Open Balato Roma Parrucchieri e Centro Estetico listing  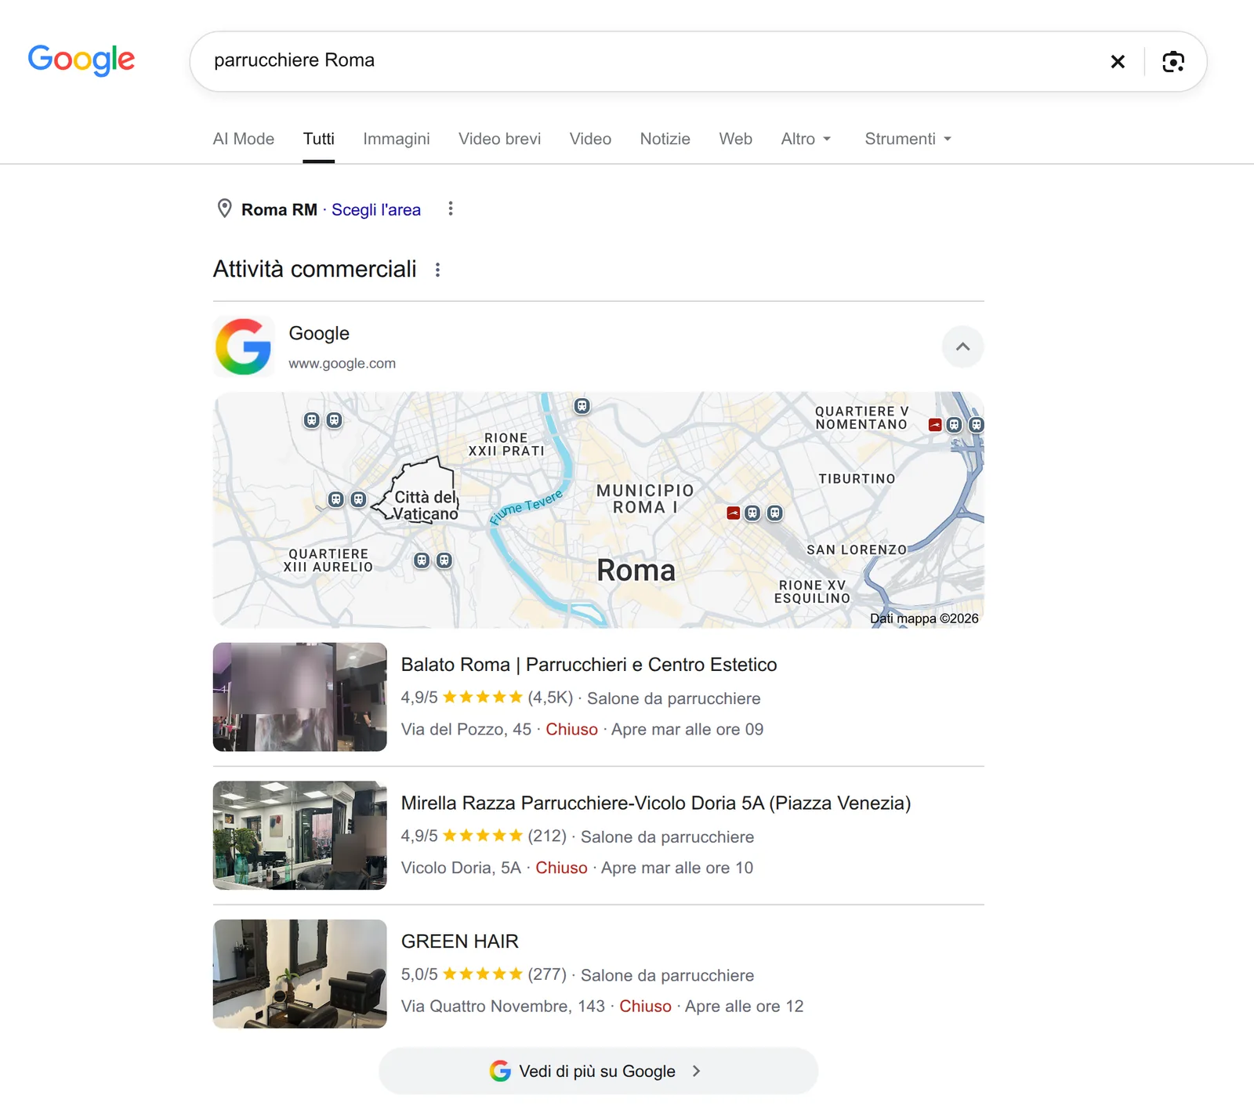pos(589,665)
